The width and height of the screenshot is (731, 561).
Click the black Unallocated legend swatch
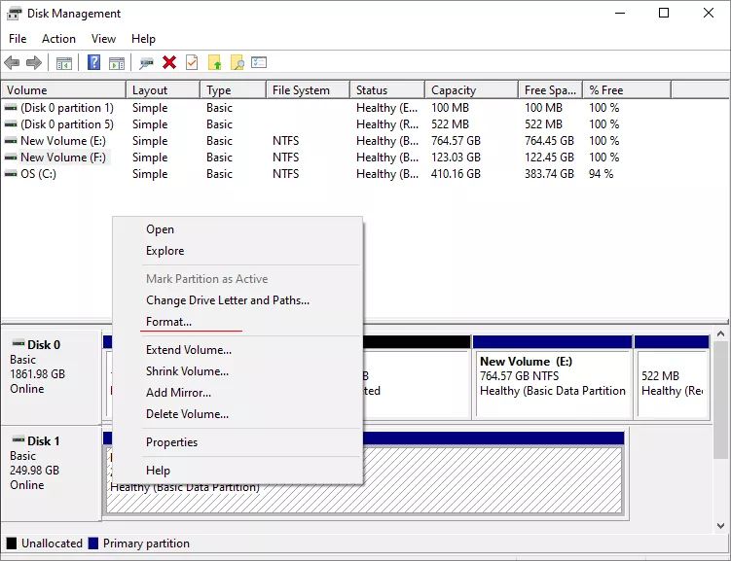pos(12,543)
